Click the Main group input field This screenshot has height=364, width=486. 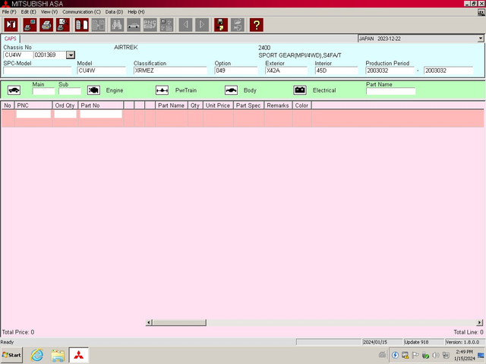tap(43, 91)
